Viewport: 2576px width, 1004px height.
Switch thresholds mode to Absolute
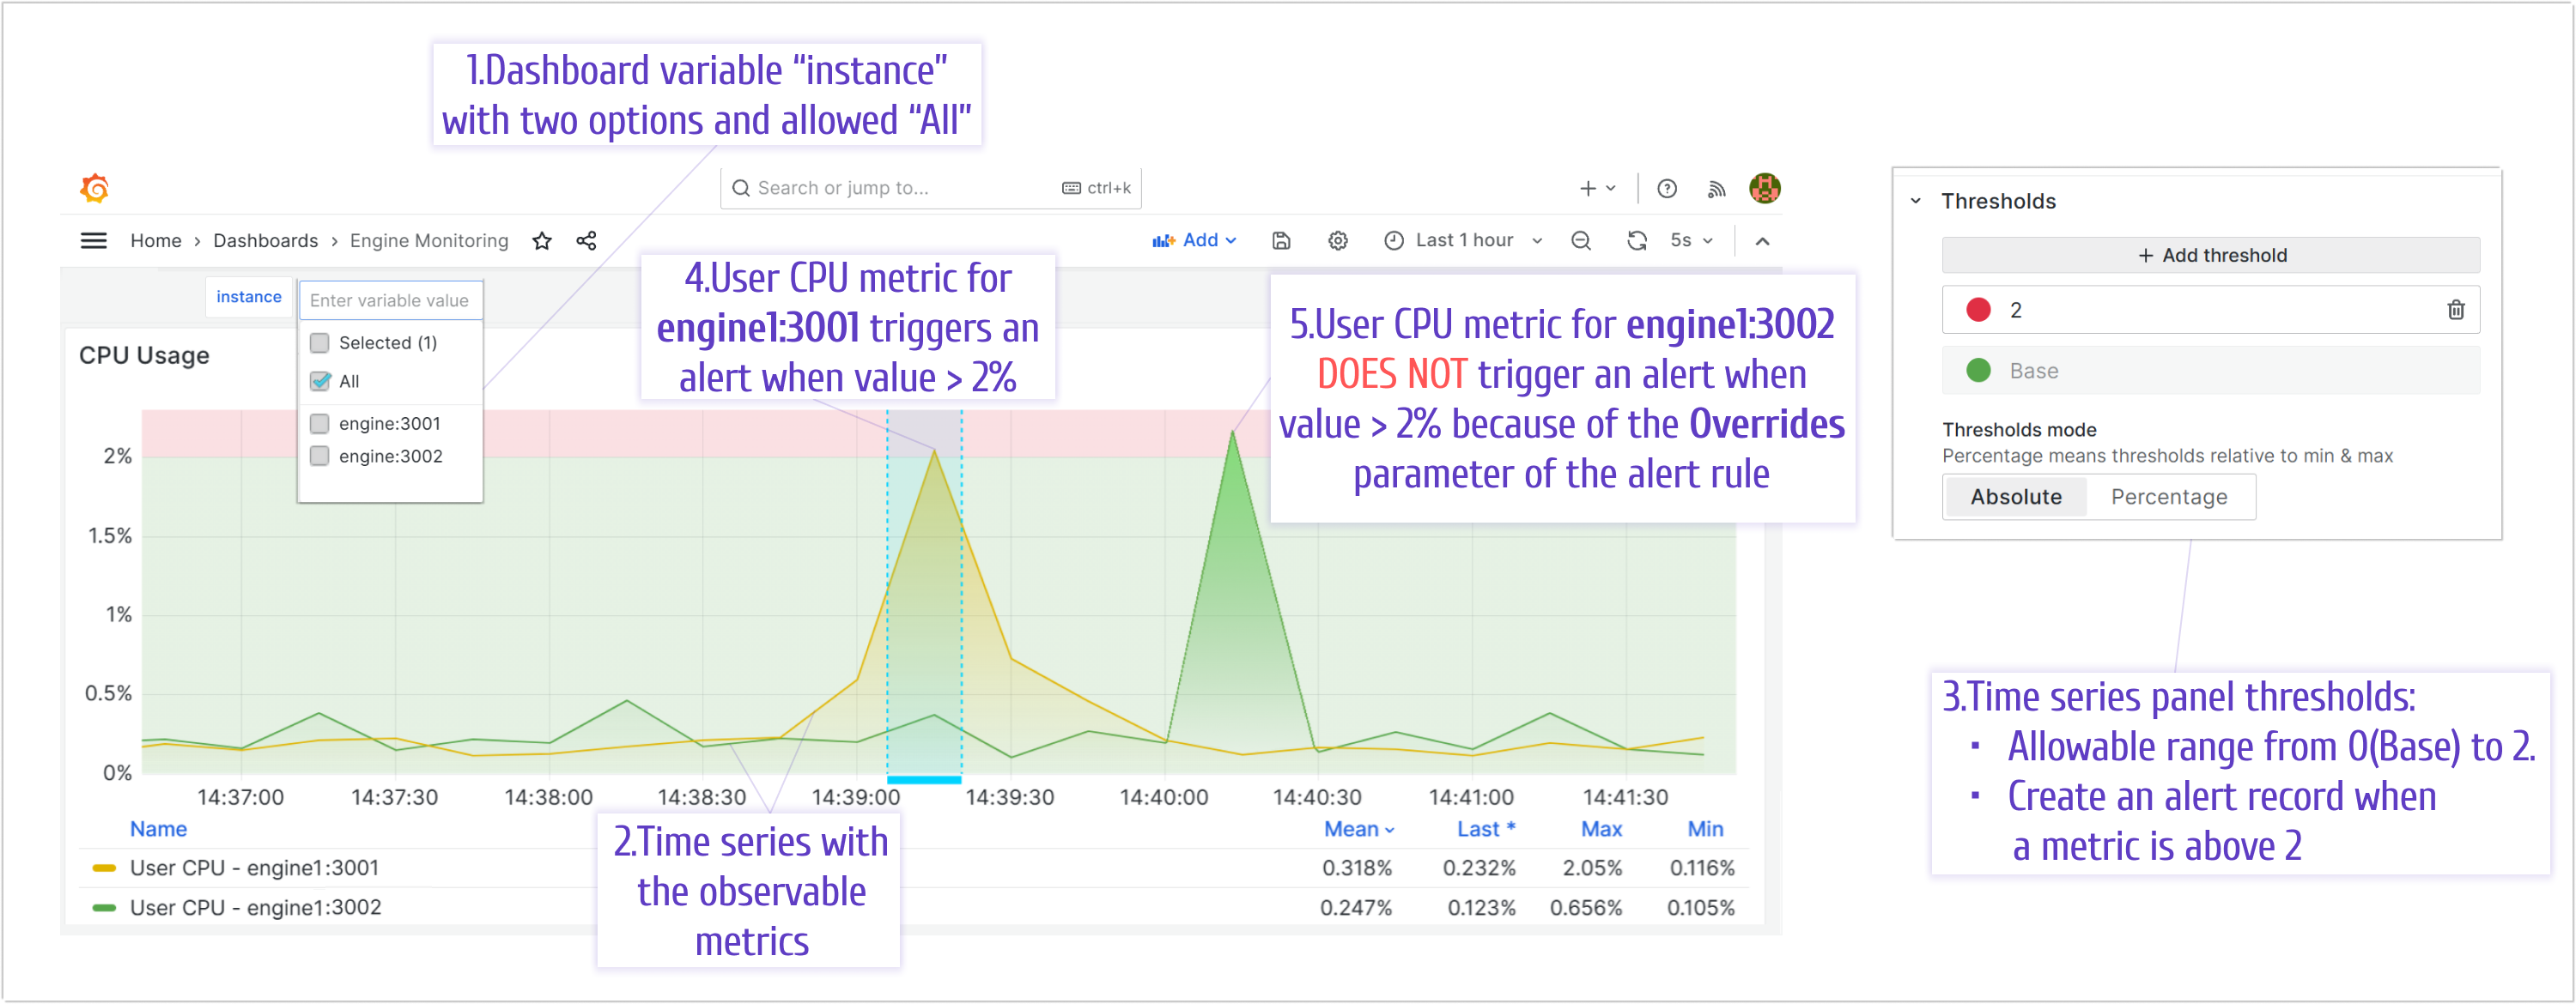[x=2016, y=498]
